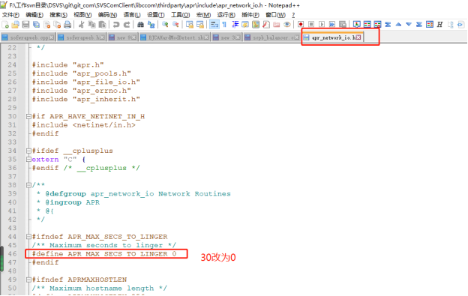The width and height of the screenshot is (468, 296).
Task: Open the Function List icon
Action: click(266, 25)
